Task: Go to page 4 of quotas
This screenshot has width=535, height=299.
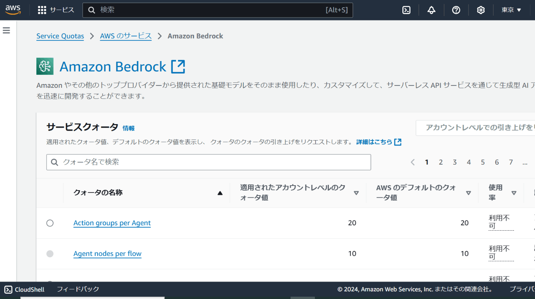Action: coord(469,162)
